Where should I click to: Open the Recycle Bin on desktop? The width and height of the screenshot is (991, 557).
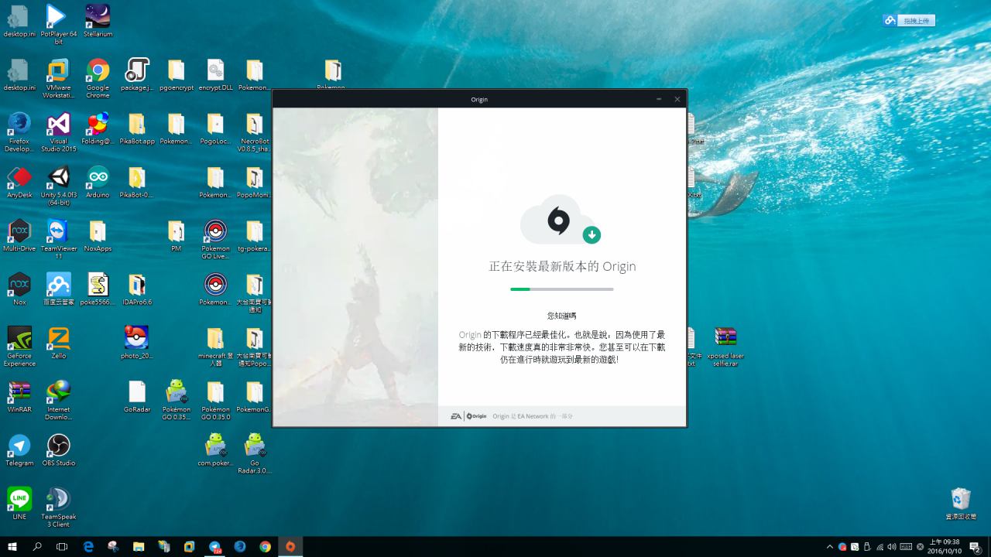[961, 503]
